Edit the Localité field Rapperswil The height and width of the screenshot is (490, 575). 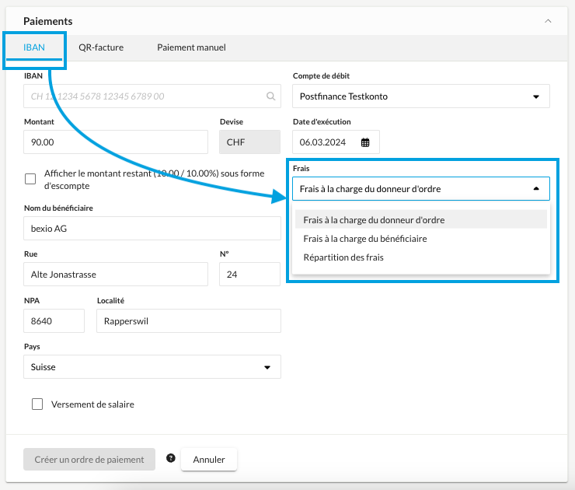[189, 320]
